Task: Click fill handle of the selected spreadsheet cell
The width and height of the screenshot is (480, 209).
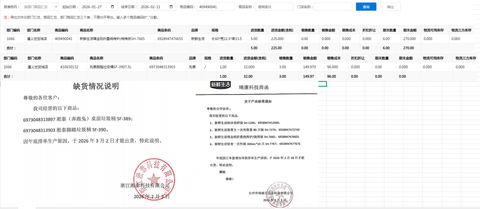Action: [326, 86]
